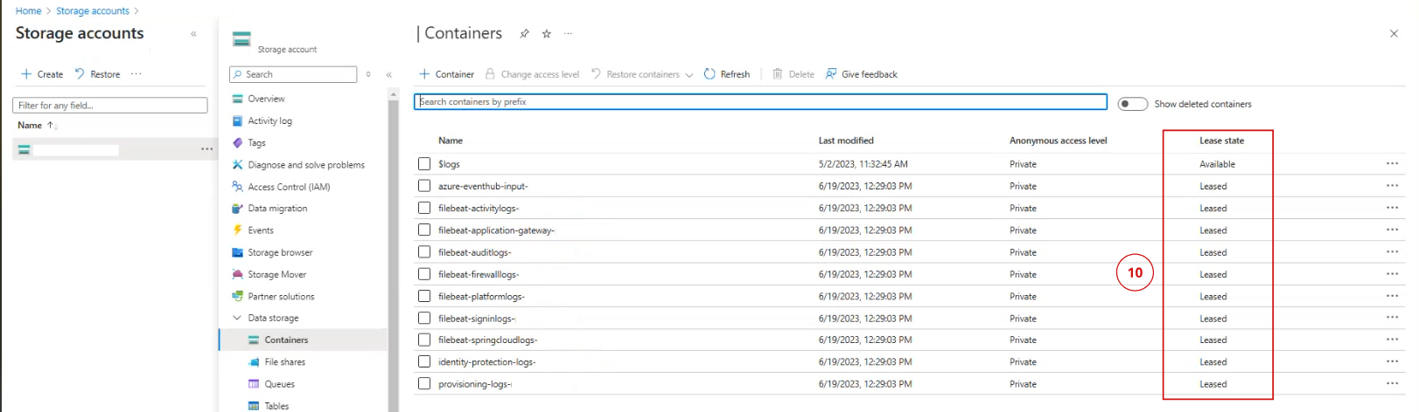Check the filebeat-application-gateway container checkbox
Screen dimensions: 1419x412
(x=424, y=230)
